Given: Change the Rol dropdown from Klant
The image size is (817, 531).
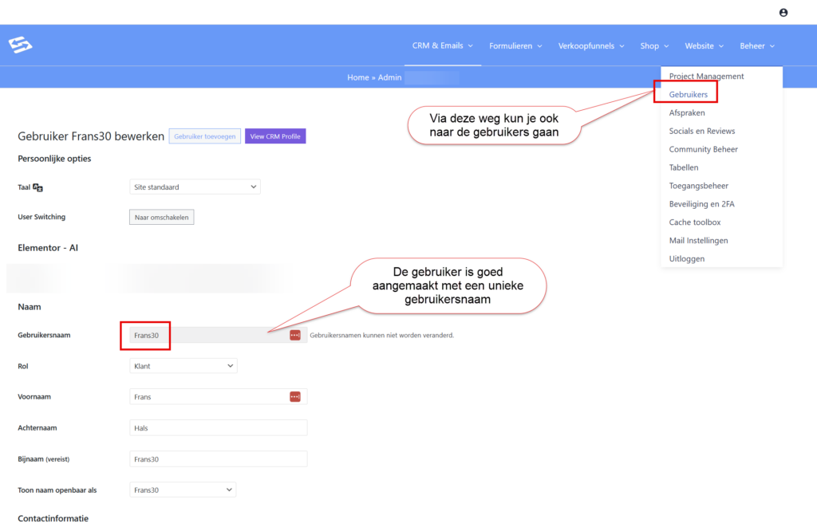Looking at the screenshot, I should [x=183, y=366].
